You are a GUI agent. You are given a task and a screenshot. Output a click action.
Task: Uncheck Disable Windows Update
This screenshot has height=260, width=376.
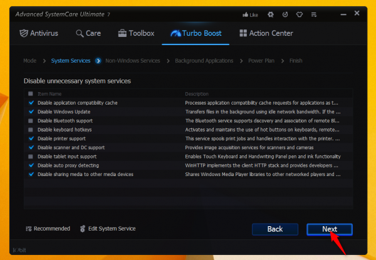point(31,112)
